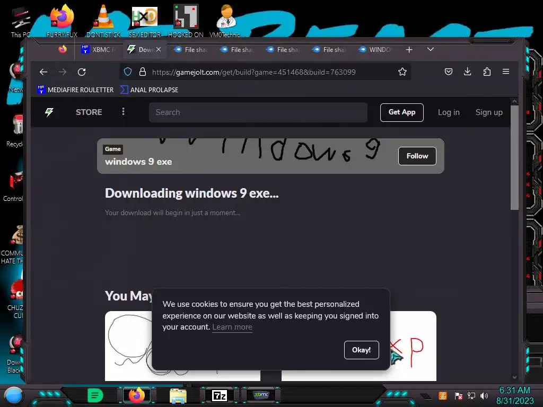Close the active Download tab
This screenshot has width=543, height=407.
click(159, 49)
